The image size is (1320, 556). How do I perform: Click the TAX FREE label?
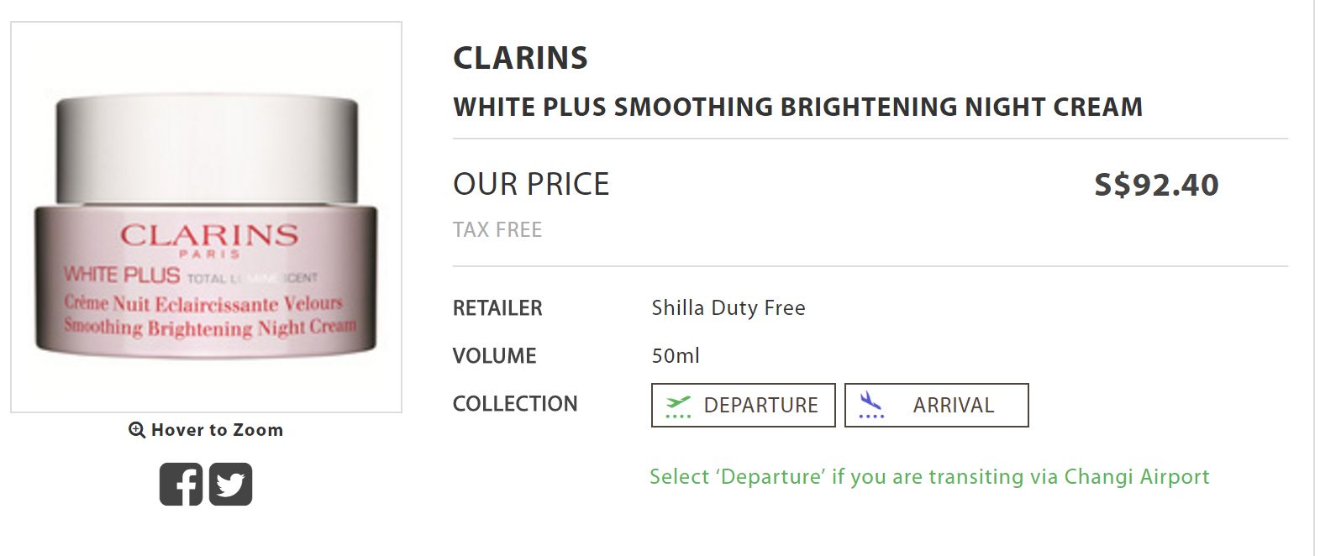497,229
